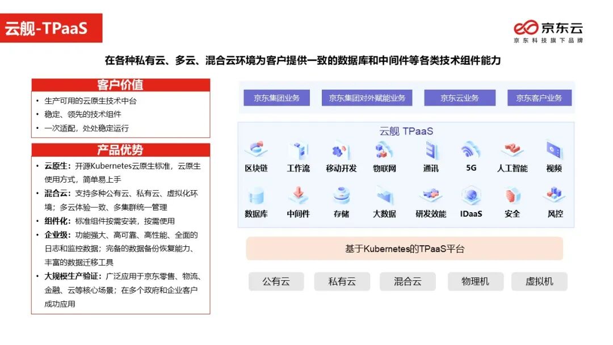Image resolution: width=613 pixels, height=345 pixels.
Task: Click the text 一次适配，处处稳定运行
Action: [86, 128]
